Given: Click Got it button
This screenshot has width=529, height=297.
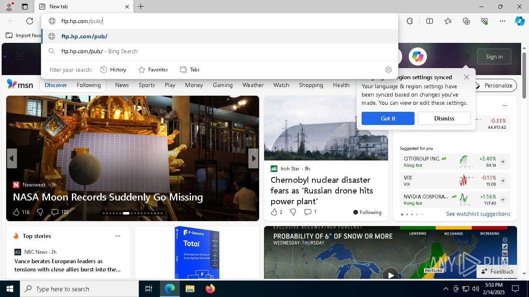Looking at the screenshot, I should click(388, 118).
